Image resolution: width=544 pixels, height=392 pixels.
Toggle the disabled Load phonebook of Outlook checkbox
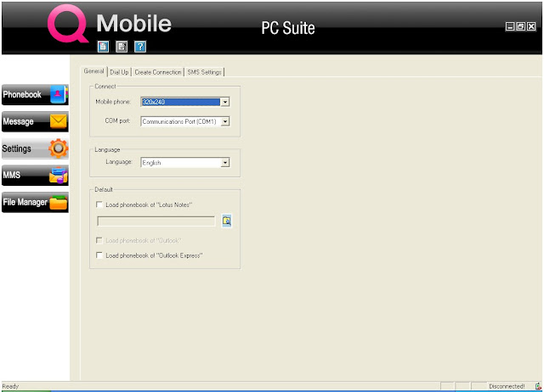click(x=99, y=240)
